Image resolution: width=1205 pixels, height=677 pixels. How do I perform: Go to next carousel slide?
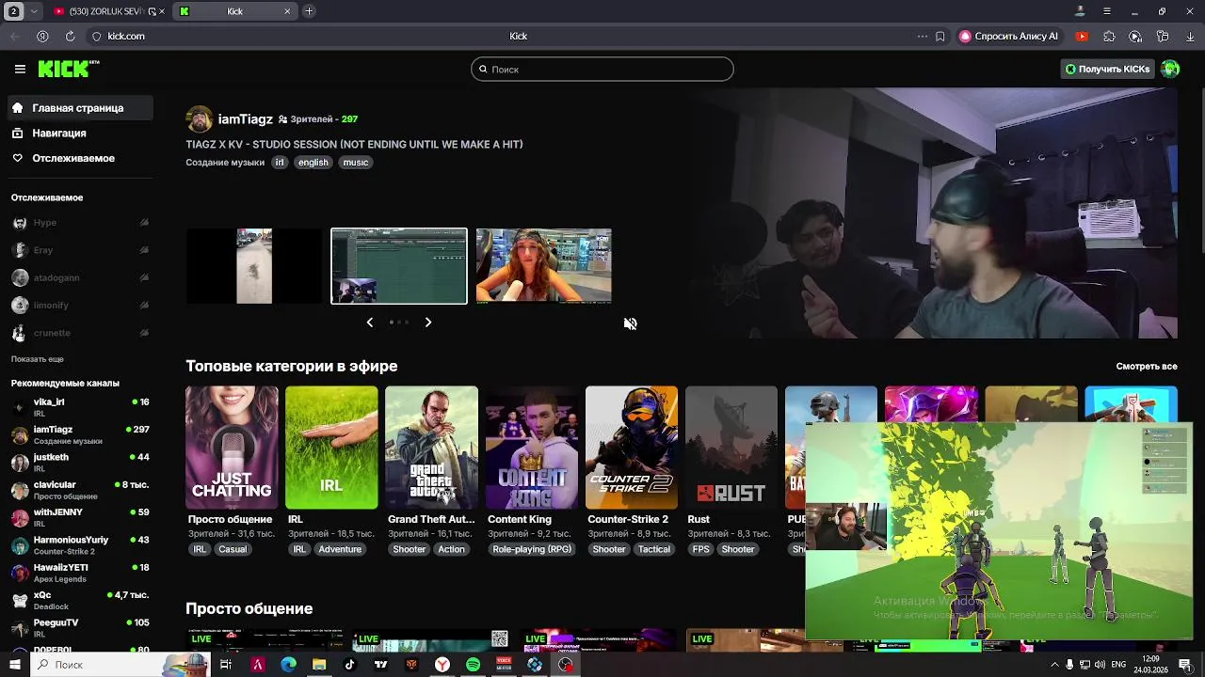point(428,323)
